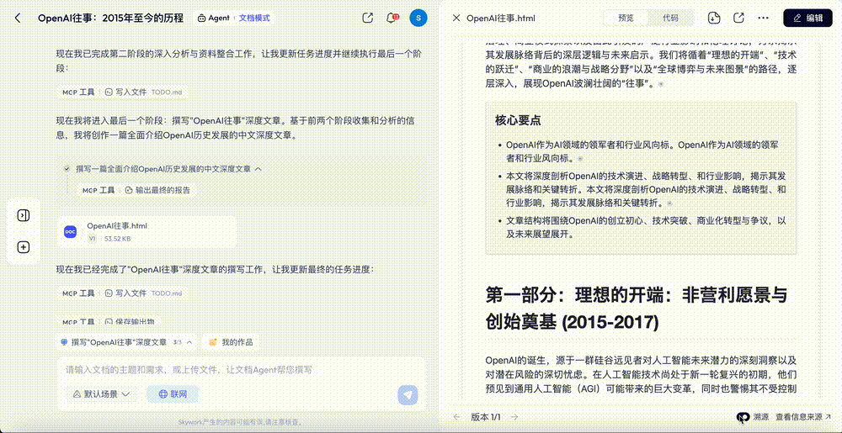Click the chat title OpenAI往事：2015年至今的历程
This screenshot has width=842, height=433.
110,18
